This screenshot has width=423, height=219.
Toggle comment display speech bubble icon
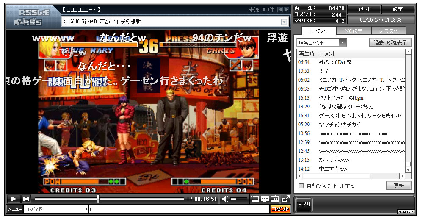click(265, 199)
